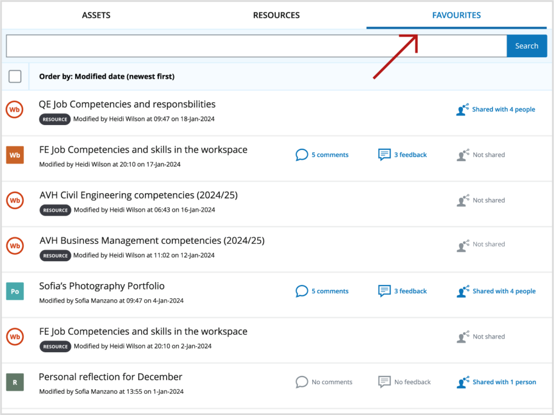
Task: Click the Wb icon for AVH Business Management
Action: pos(15,246)
